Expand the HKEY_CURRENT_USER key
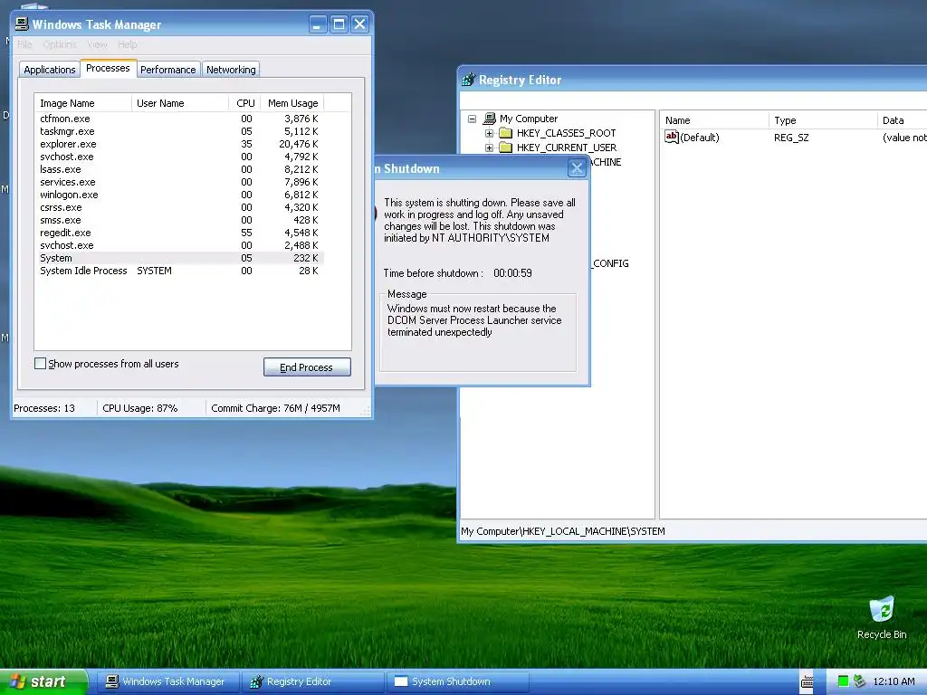This screenshot has height=695, width=927. coord(489,148)
